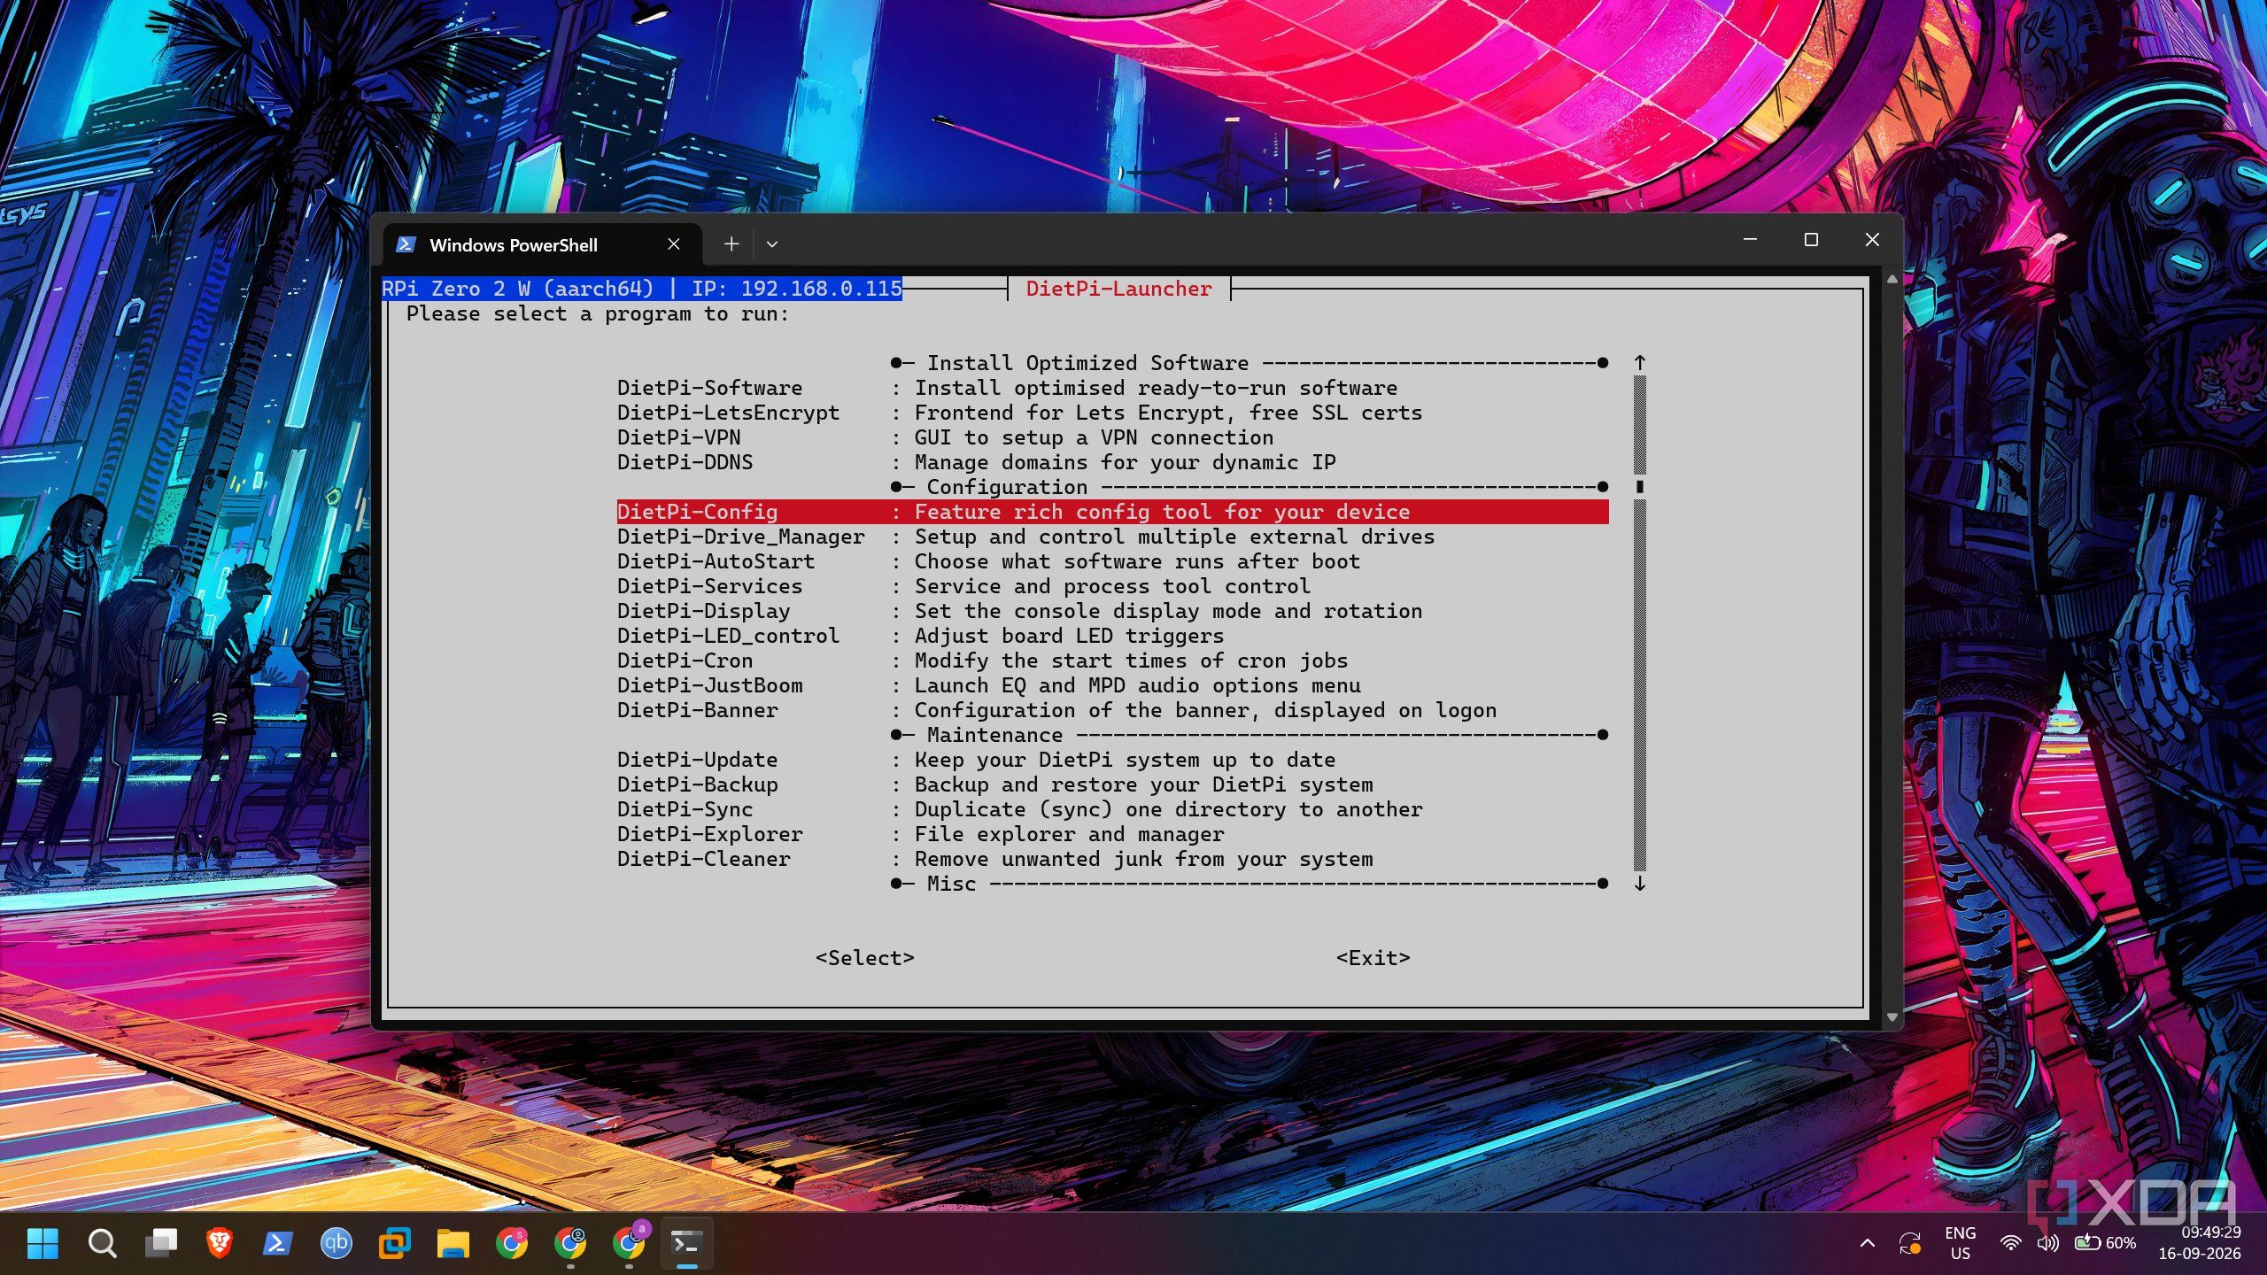
Task: Choose DietPi-Services in the list
Action: (x=1112, y=586)
